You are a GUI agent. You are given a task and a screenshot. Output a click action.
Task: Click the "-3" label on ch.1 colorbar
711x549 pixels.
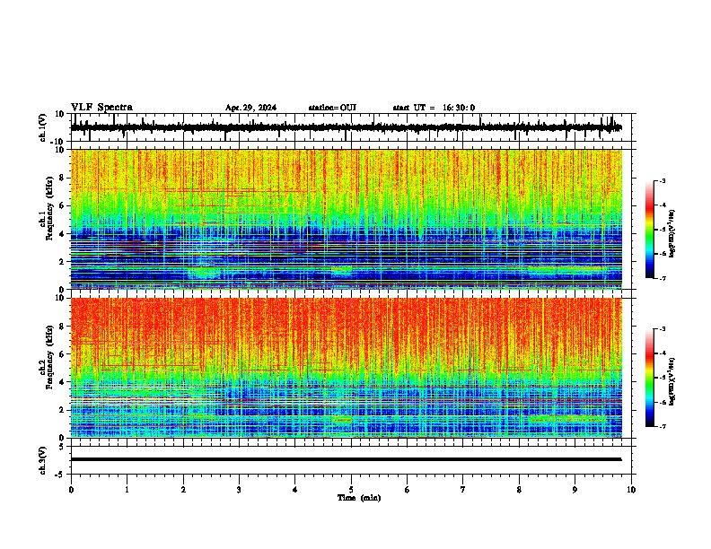tap(662, 180)
